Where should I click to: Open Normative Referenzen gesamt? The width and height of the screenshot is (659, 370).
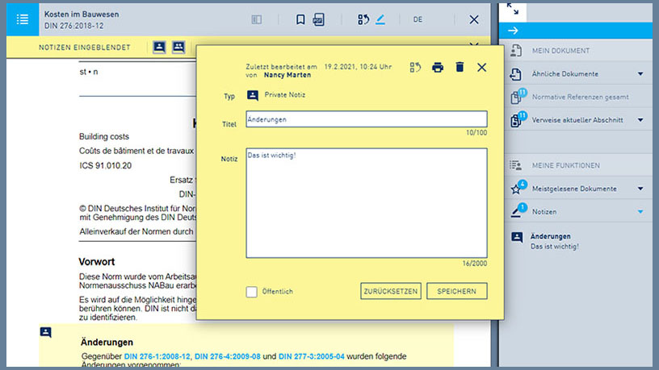tap(581, 97)
